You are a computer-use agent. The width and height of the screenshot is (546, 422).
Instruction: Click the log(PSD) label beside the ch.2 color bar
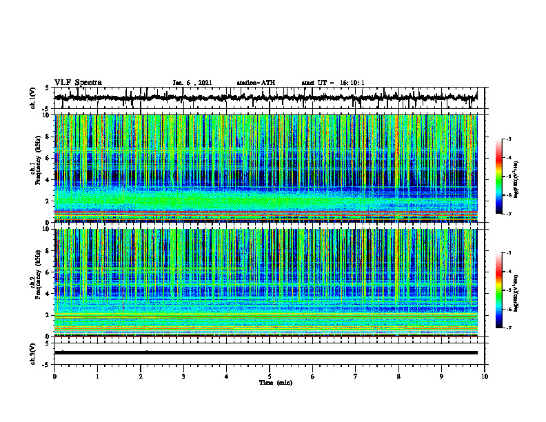pyautogui.click(x=516, y=293)
